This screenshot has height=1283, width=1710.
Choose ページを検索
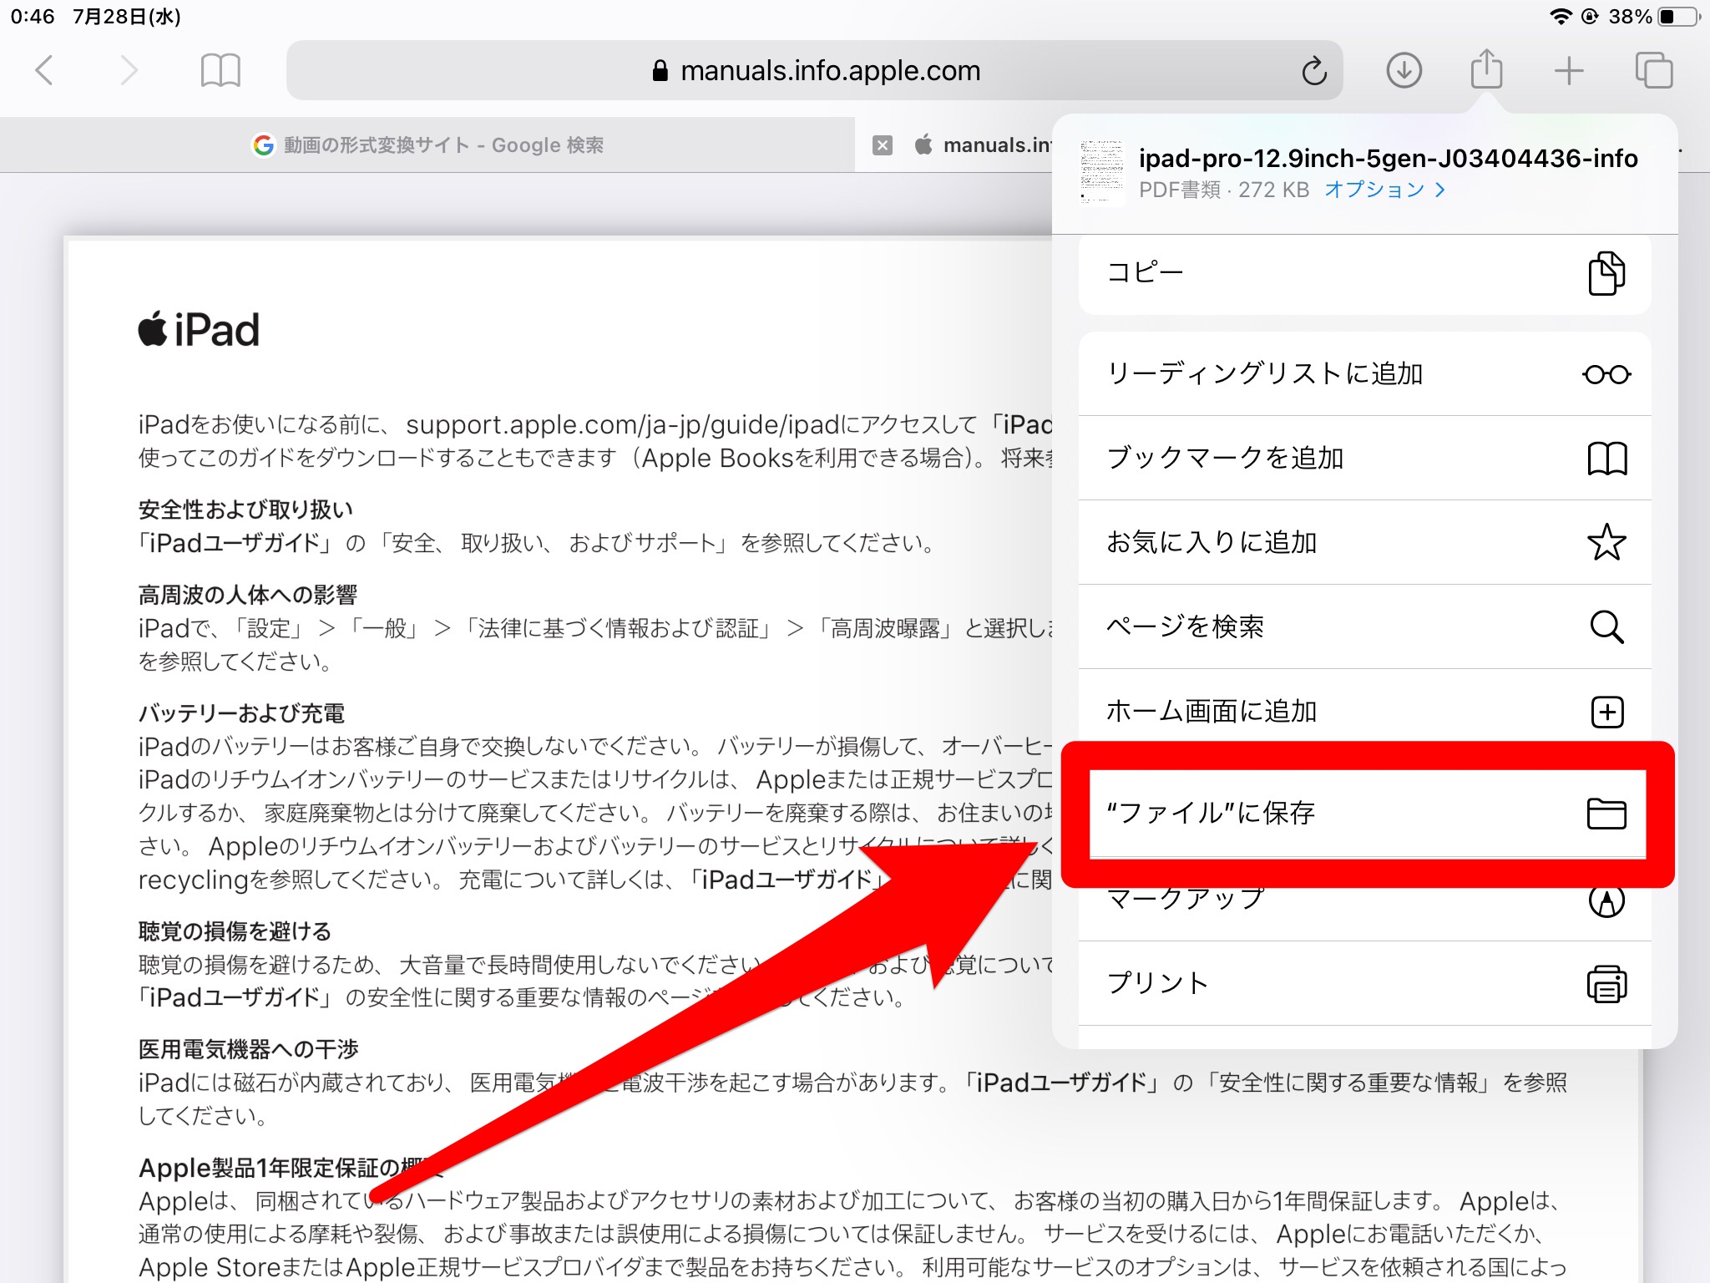click(1364, 626)
